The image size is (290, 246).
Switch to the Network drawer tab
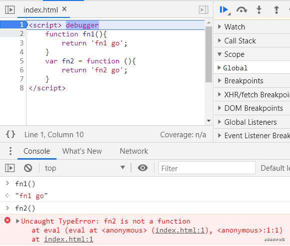[134, 151]
